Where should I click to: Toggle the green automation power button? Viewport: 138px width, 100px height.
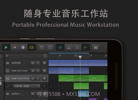pos(44,86)
